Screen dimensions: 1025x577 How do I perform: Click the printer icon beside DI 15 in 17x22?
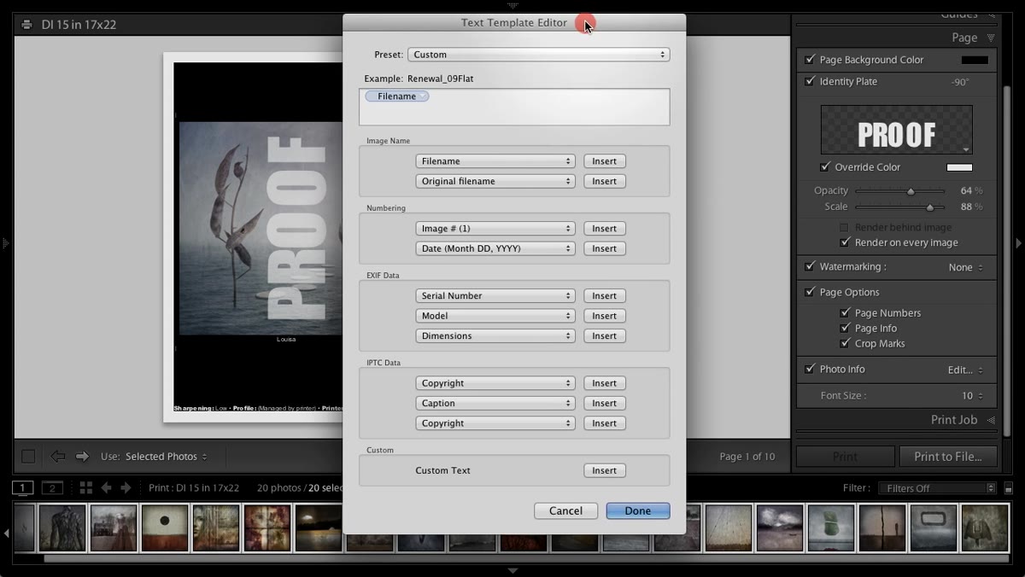[x=26, y=25]
